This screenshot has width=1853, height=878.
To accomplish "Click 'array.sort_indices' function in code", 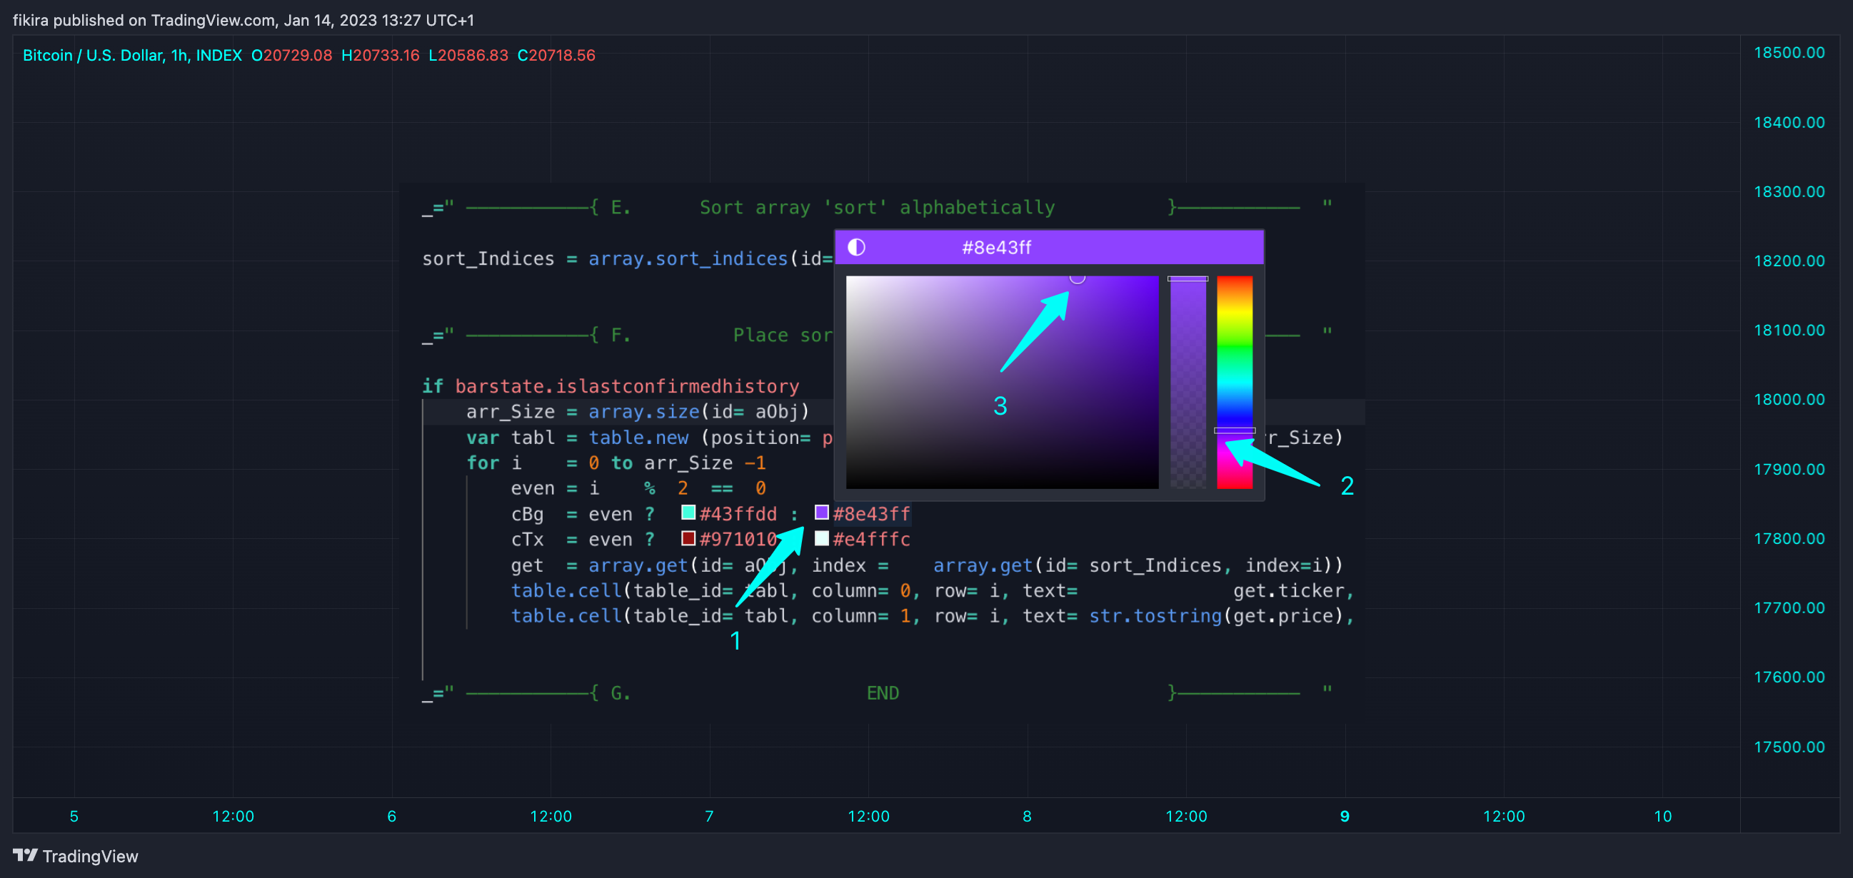I will 688,259.
